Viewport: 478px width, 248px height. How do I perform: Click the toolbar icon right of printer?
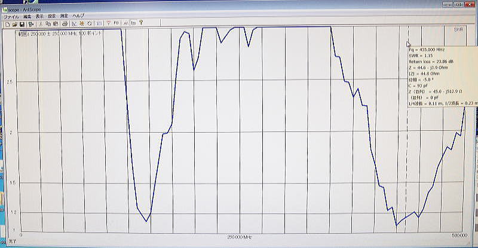tap(74, 23)
